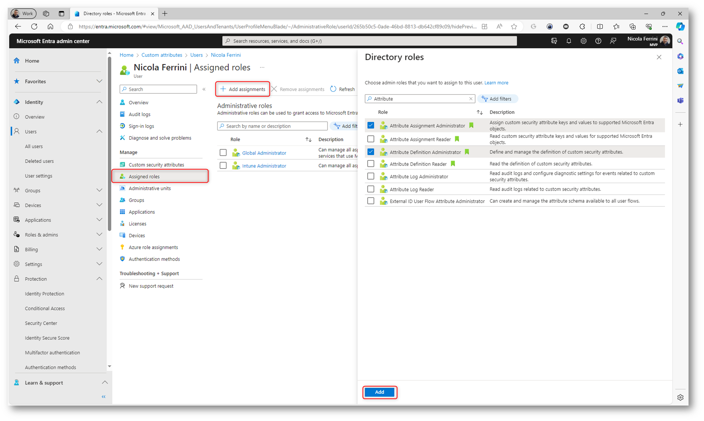Open notifications bell in Entra header
Viewport: 704px width, 421px height.
click(x=569, y=41)
